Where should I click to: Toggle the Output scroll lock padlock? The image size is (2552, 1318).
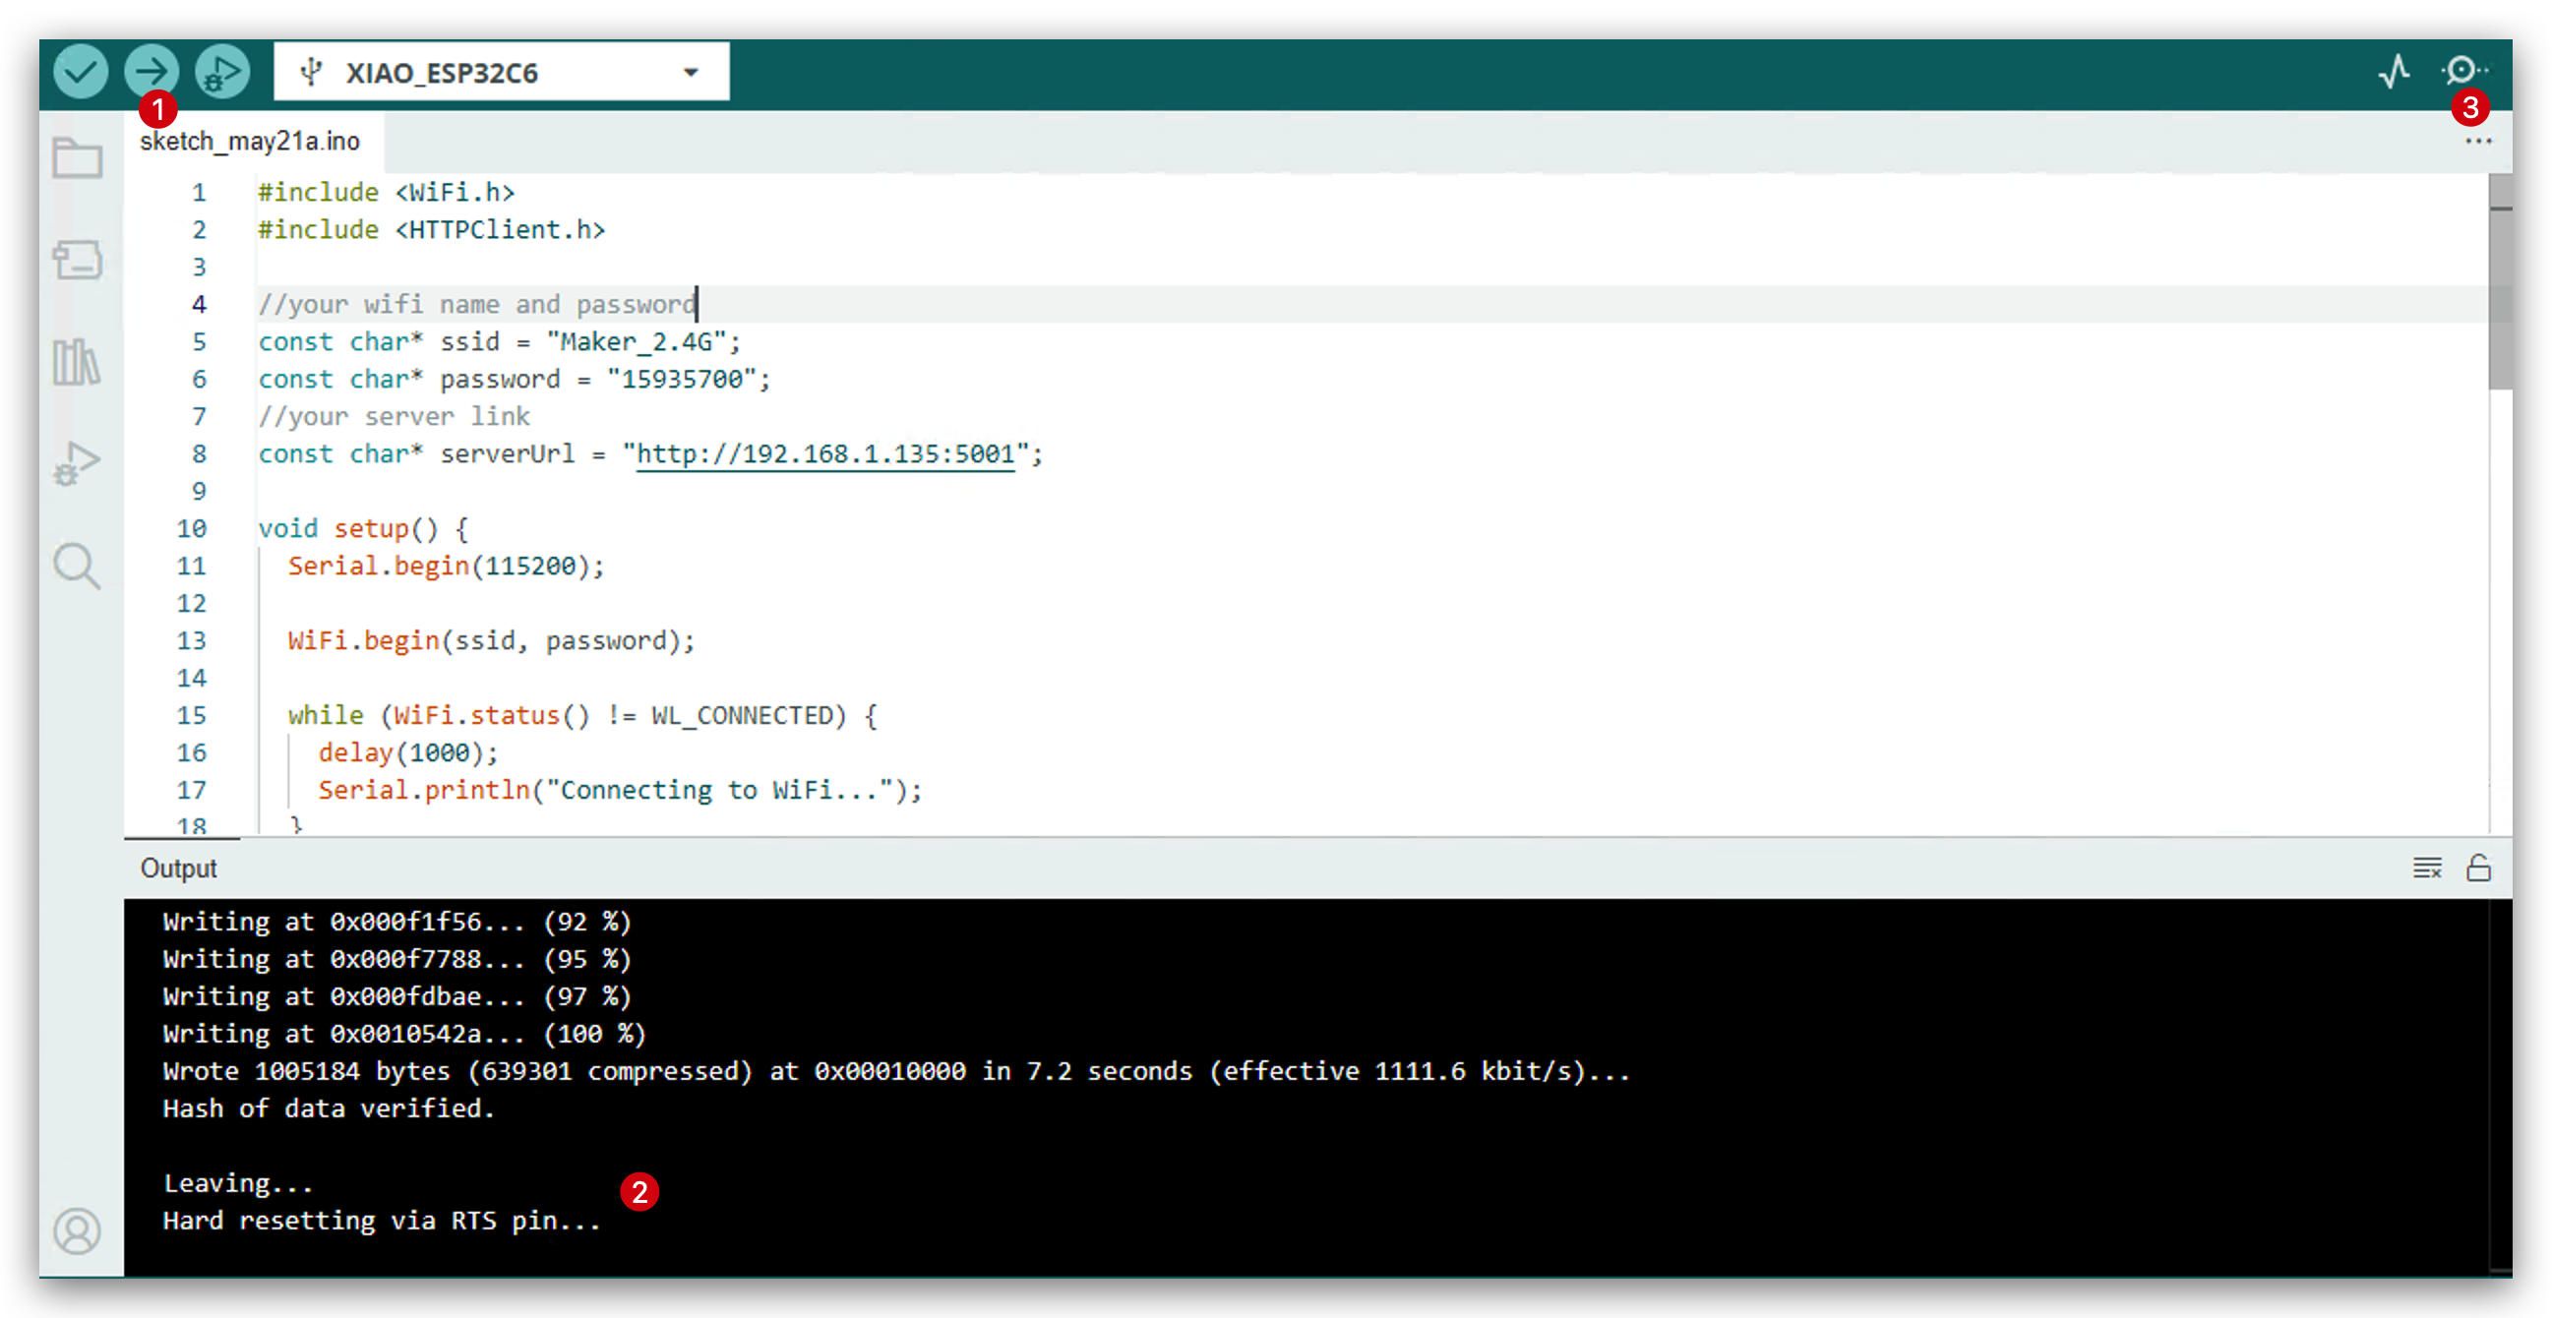point(2478,869)
